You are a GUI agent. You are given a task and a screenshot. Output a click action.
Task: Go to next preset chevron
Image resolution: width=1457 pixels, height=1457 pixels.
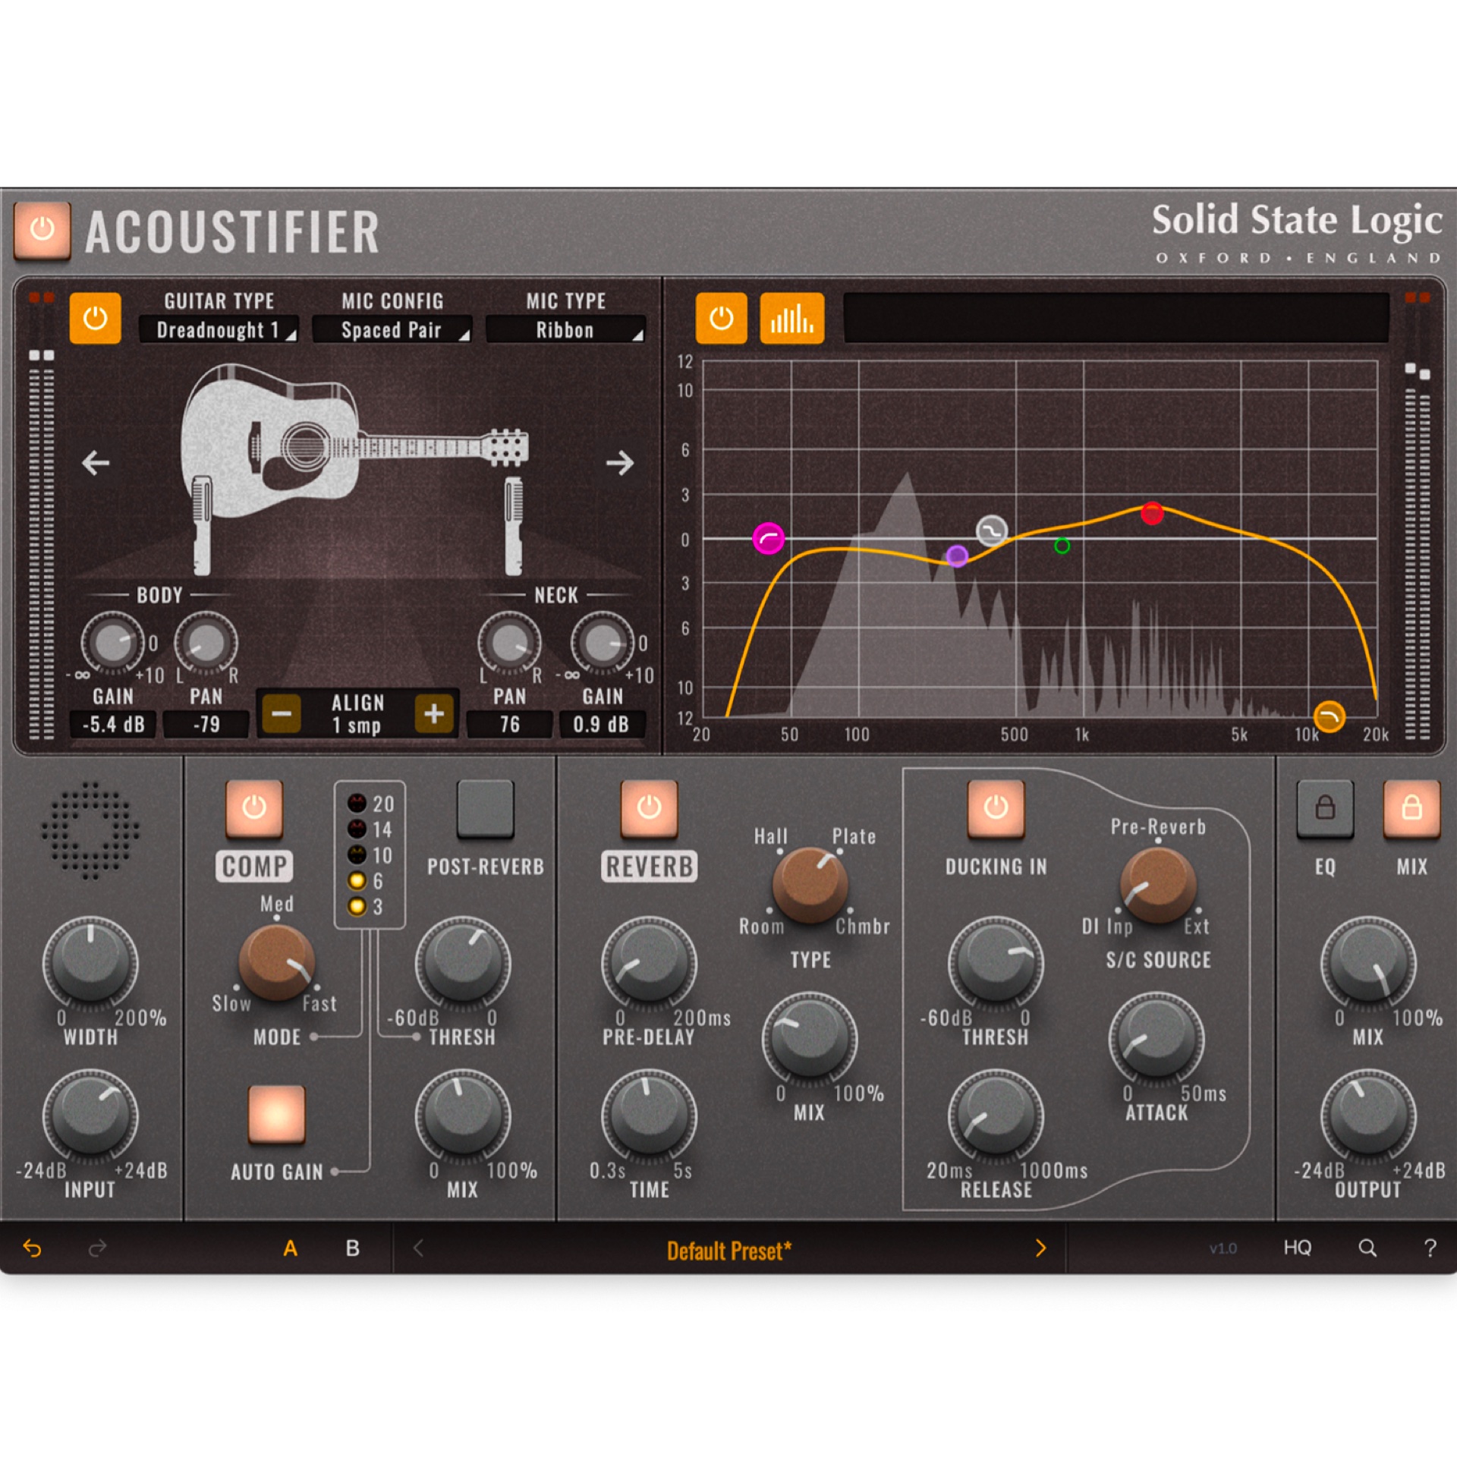1040,1248
